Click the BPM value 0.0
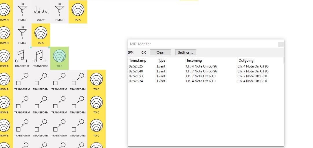This screenshot has width=313, height=148. tap(144, 52)
